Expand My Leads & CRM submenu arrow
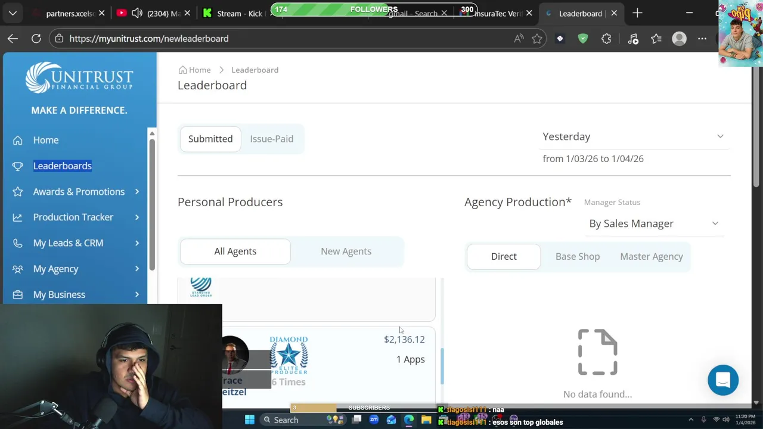The image size is (763, 429). pyautogui.click(x=137, y=243)
